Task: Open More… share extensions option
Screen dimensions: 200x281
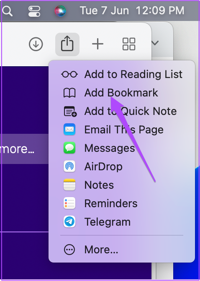Action: (122, 250)
